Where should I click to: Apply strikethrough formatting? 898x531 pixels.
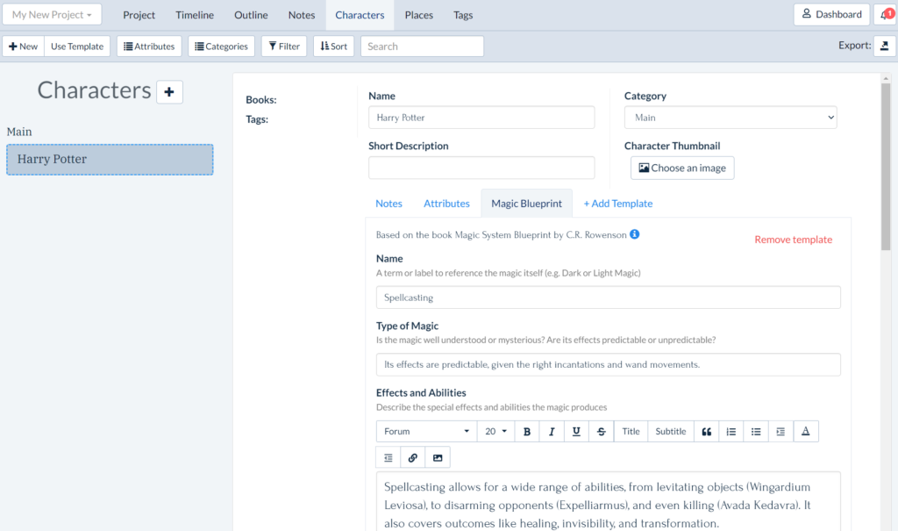[601, 431]
